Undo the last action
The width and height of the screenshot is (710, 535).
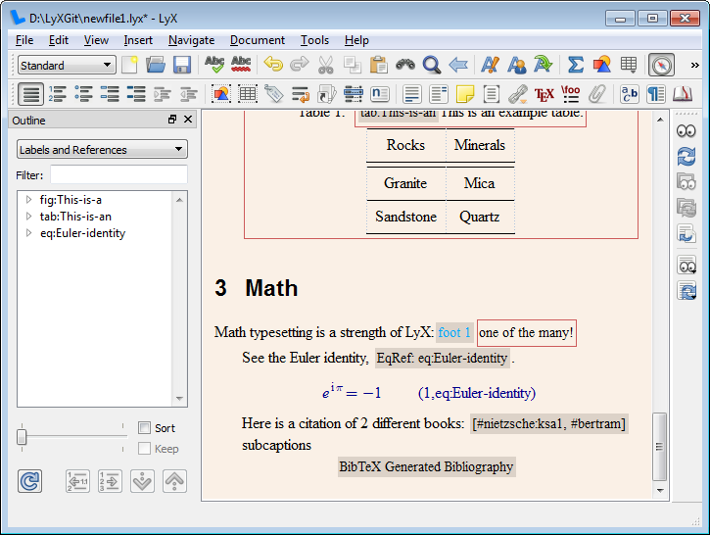(x=273, y=65)
